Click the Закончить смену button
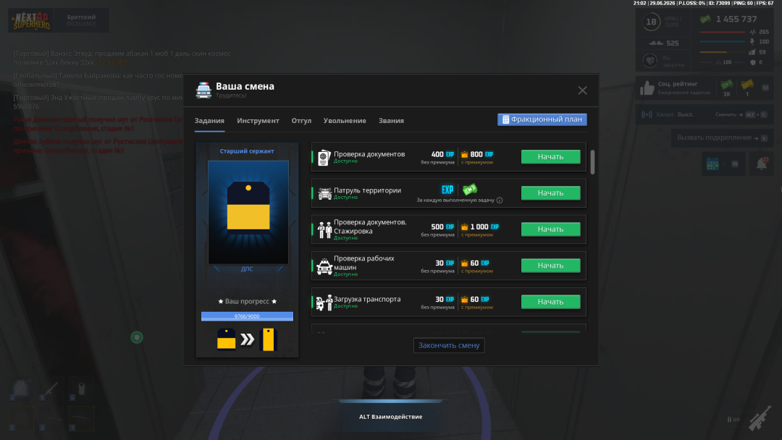The width and height of the screenshot is (782, 440). (449, 345)
